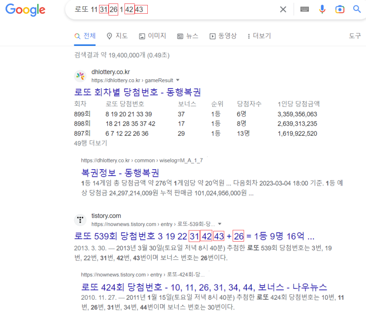Viewport: 366px width, 317px height.
Task: Expand 49행 더보기 table rows
Action: tap(90, 143)
